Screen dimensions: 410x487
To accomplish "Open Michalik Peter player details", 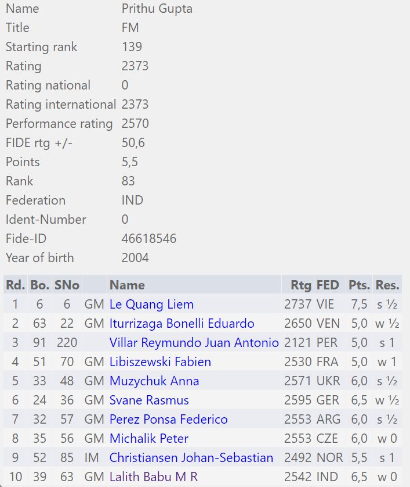I will point(149,439).
